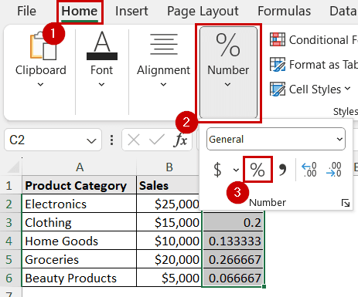Viewport: 358px width, 297px height.
Task: Select the 0.066667 cell
Action: tap(233, 278)
